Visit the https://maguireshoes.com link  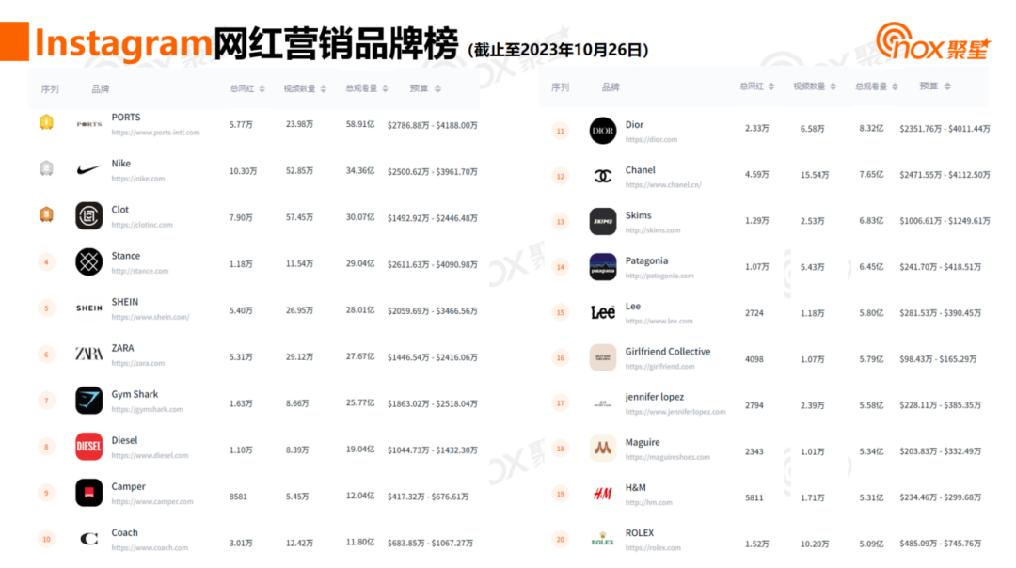(x=667, y=457)
